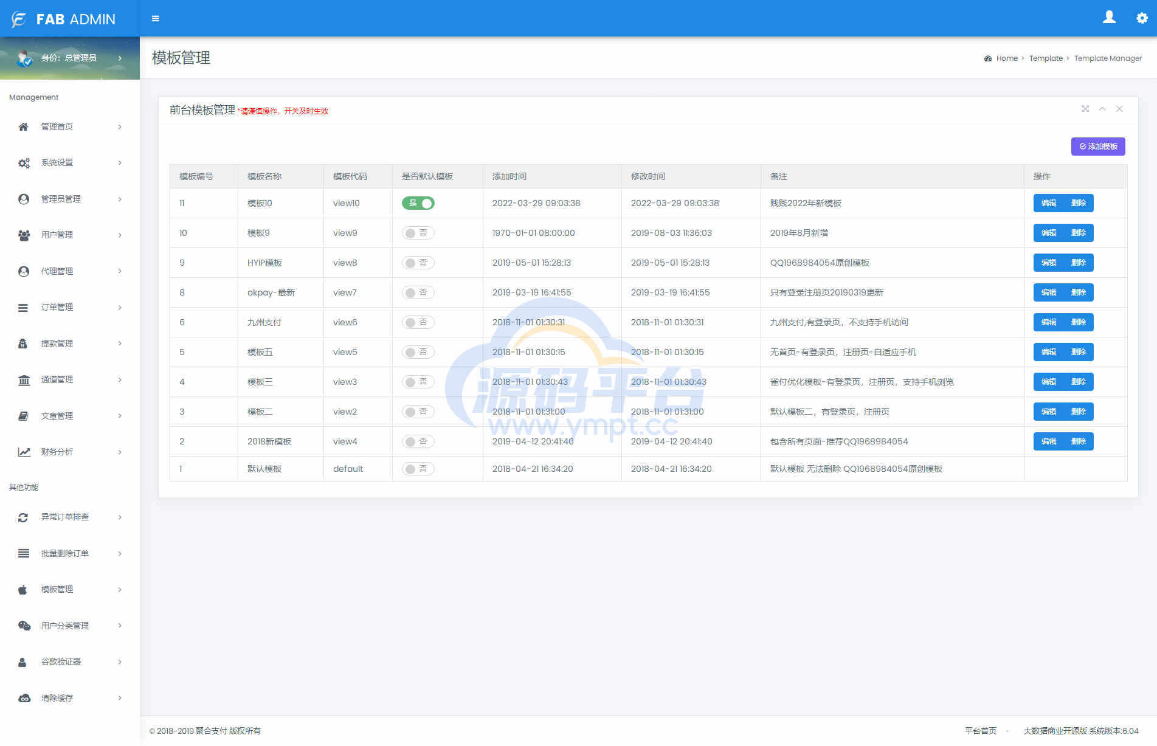Click the chart icon beside 财务分析
This screenshot has width=1157, height=746.
pyautogui.click(x=24, y=452)
